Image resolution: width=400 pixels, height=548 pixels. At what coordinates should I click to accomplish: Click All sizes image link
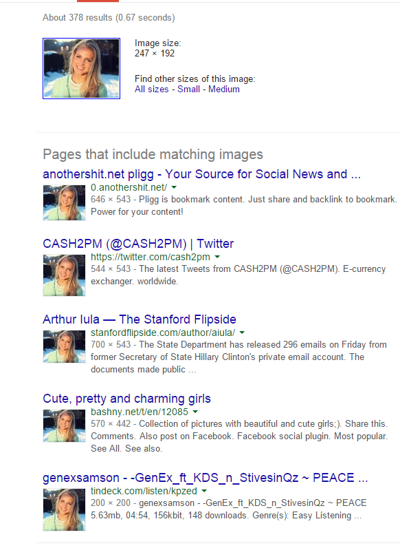click(151, 89)
